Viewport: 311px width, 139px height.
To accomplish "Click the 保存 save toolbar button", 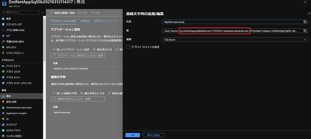I will click(x=83, y=12).
